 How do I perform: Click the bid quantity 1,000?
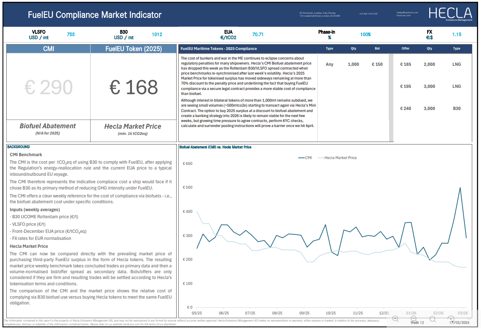tap(353, 64)
